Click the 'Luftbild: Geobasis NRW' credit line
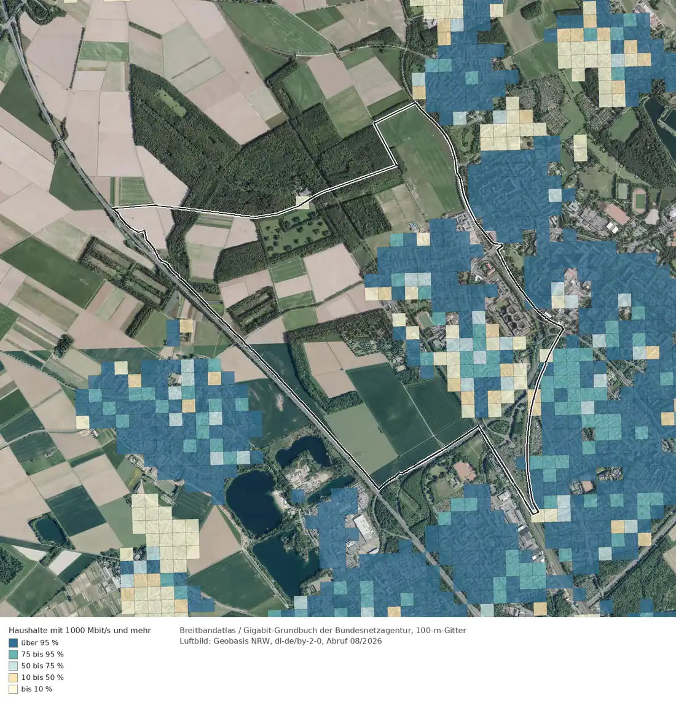This screenshot has height=705, width=676. click(280, 641)
